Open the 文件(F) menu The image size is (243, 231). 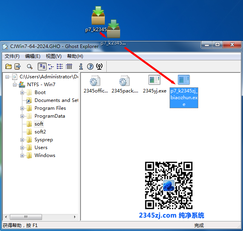click(12, 56)
